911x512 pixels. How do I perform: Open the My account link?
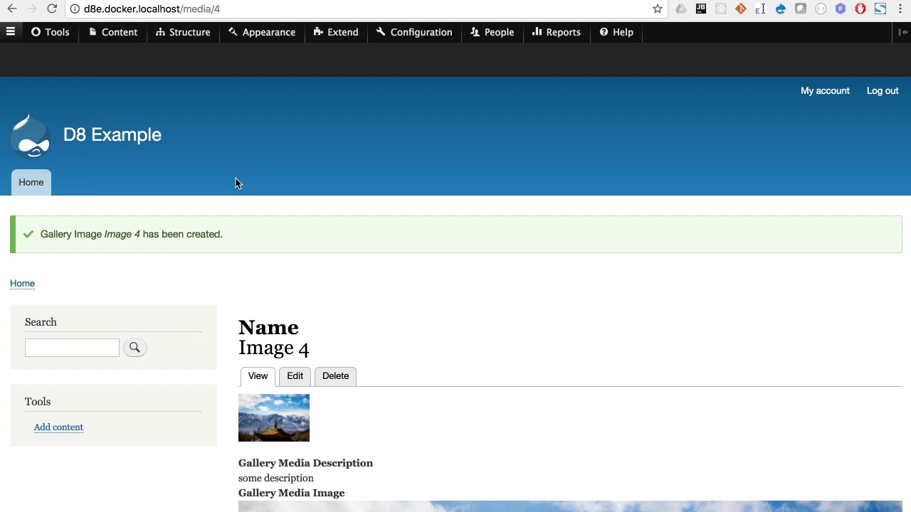click(825, 90)
